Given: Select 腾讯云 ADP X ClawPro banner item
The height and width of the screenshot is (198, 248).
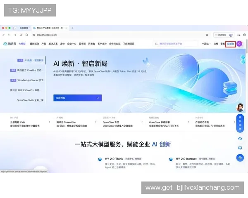Looking at the screenshot, I should [26, 90].
